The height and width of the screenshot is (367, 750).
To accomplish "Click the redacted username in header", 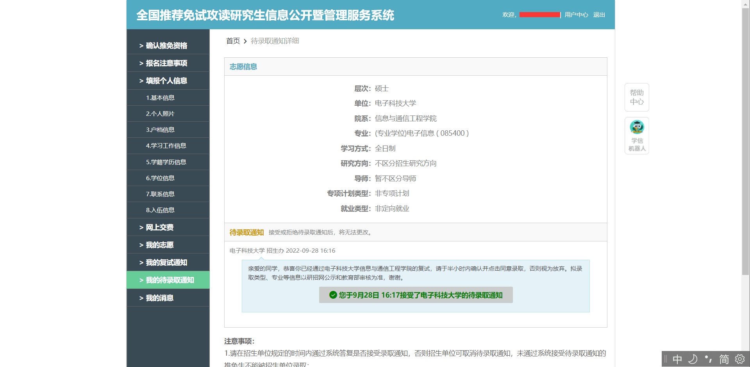I will point(539,15).
